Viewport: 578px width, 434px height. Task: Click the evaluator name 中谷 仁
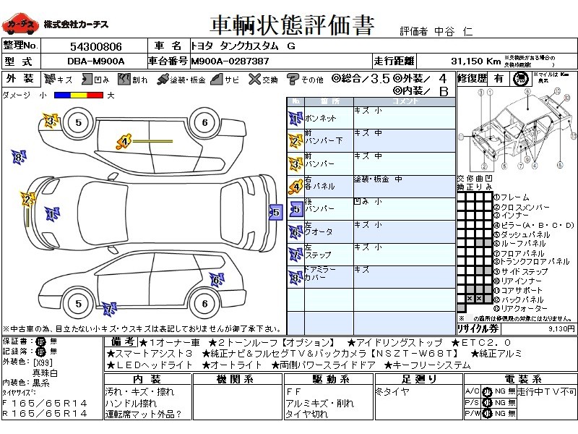(454, 31)
